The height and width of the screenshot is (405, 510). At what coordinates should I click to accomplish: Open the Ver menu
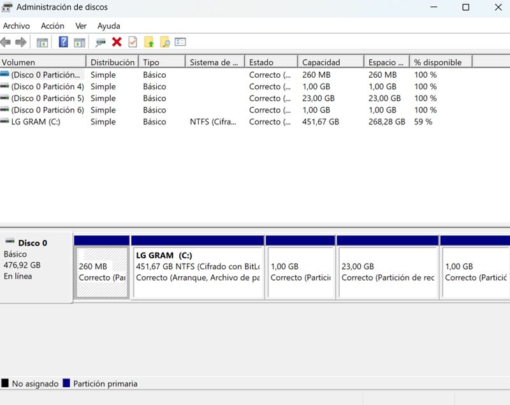[80, 26]
